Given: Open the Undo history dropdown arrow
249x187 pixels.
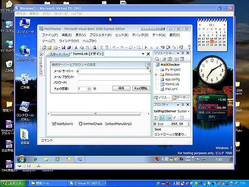Looking at the screenshot, I should point(118,48).
